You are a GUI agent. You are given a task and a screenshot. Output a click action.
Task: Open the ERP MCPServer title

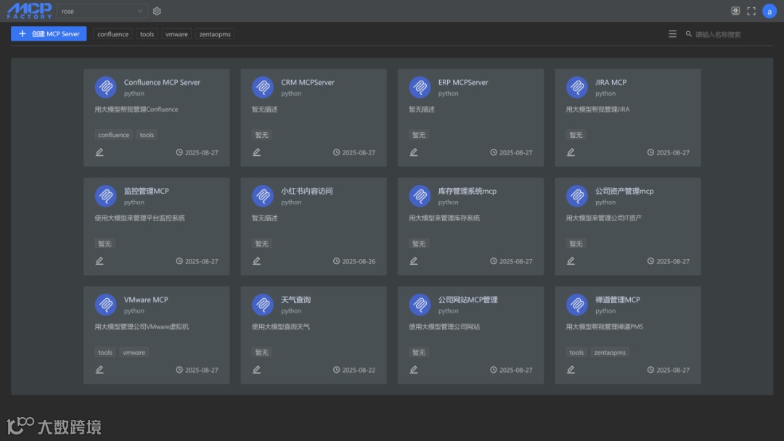coord(463,83)
